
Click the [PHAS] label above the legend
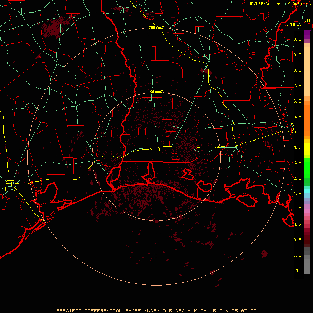pos(294,24)
